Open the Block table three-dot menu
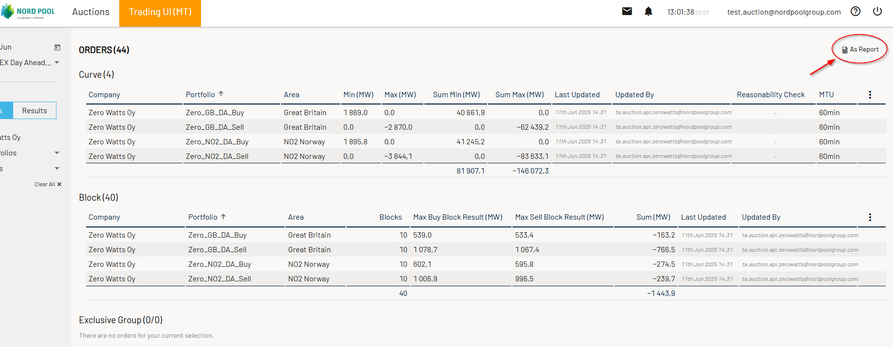This screenshot has width=893, height=347. (x=870, y=217)
